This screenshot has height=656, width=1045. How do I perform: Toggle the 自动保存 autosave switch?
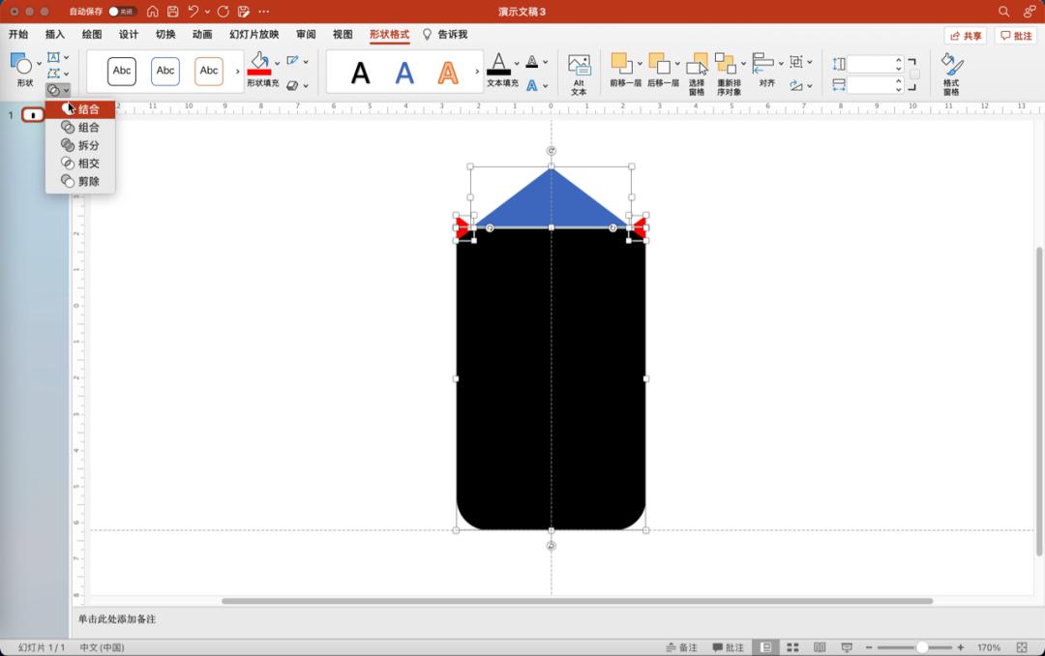[x=122, y=12]
